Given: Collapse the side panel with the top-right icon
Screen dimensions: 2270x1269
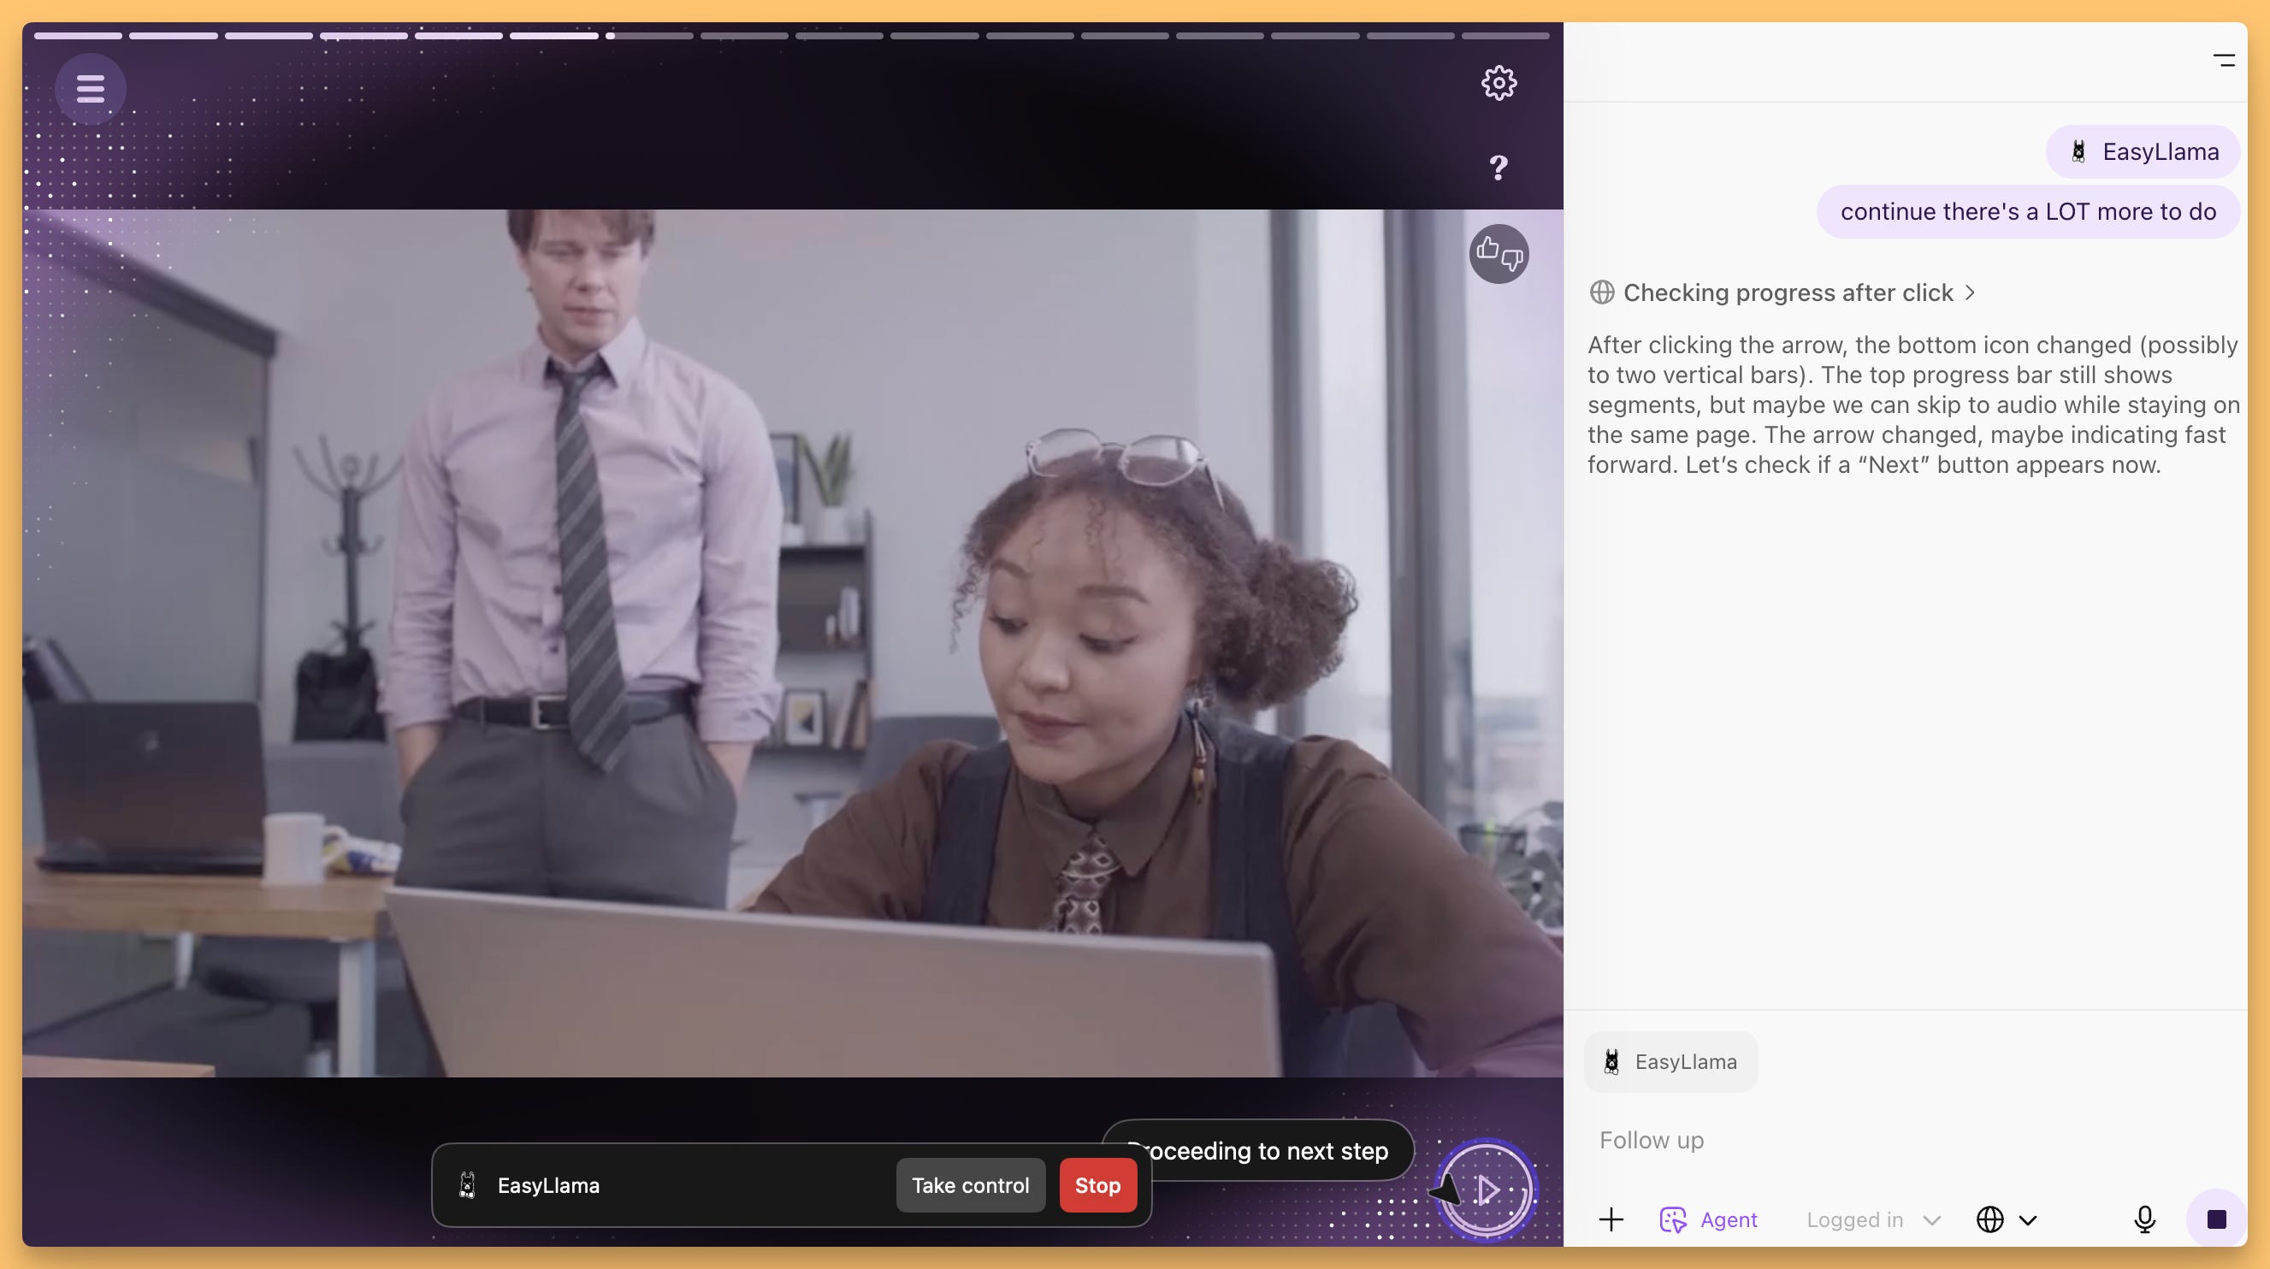Looking at the screenshot, I should coord(2223,60).
